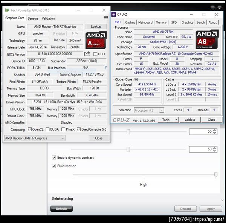Select the CPU tab in CPU-Z

pyautogui.click(x=118, y=22)
